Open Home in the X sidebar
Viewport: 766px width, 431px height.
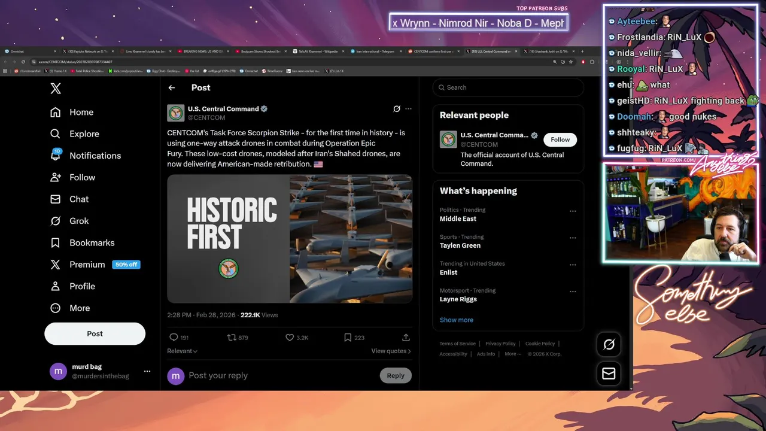tap(72, 112)
